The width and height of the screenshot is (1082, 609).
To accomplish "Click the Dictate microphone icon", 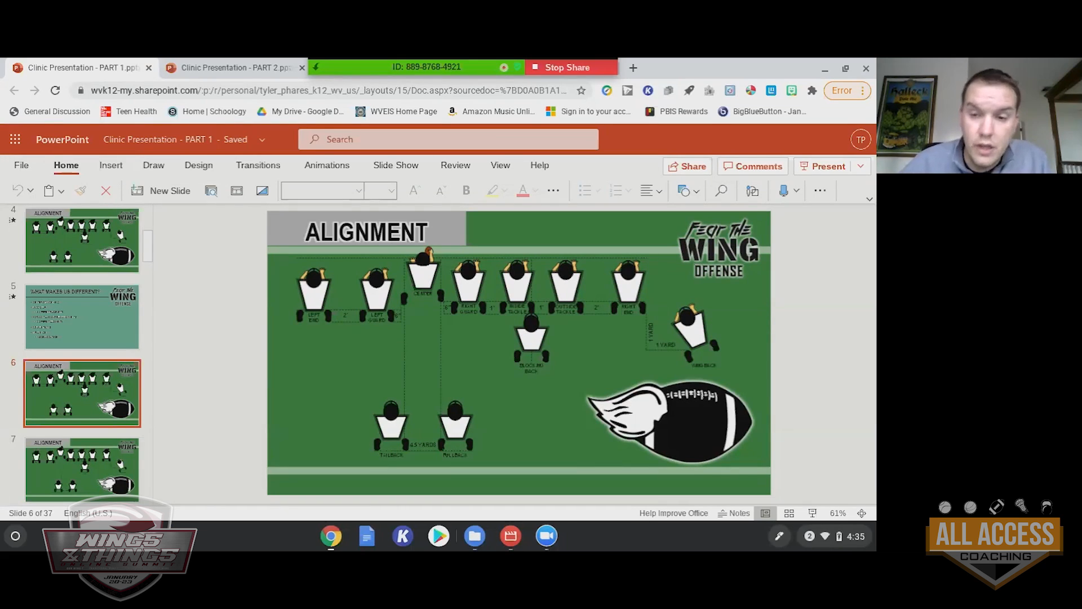I will coord(783,191).
